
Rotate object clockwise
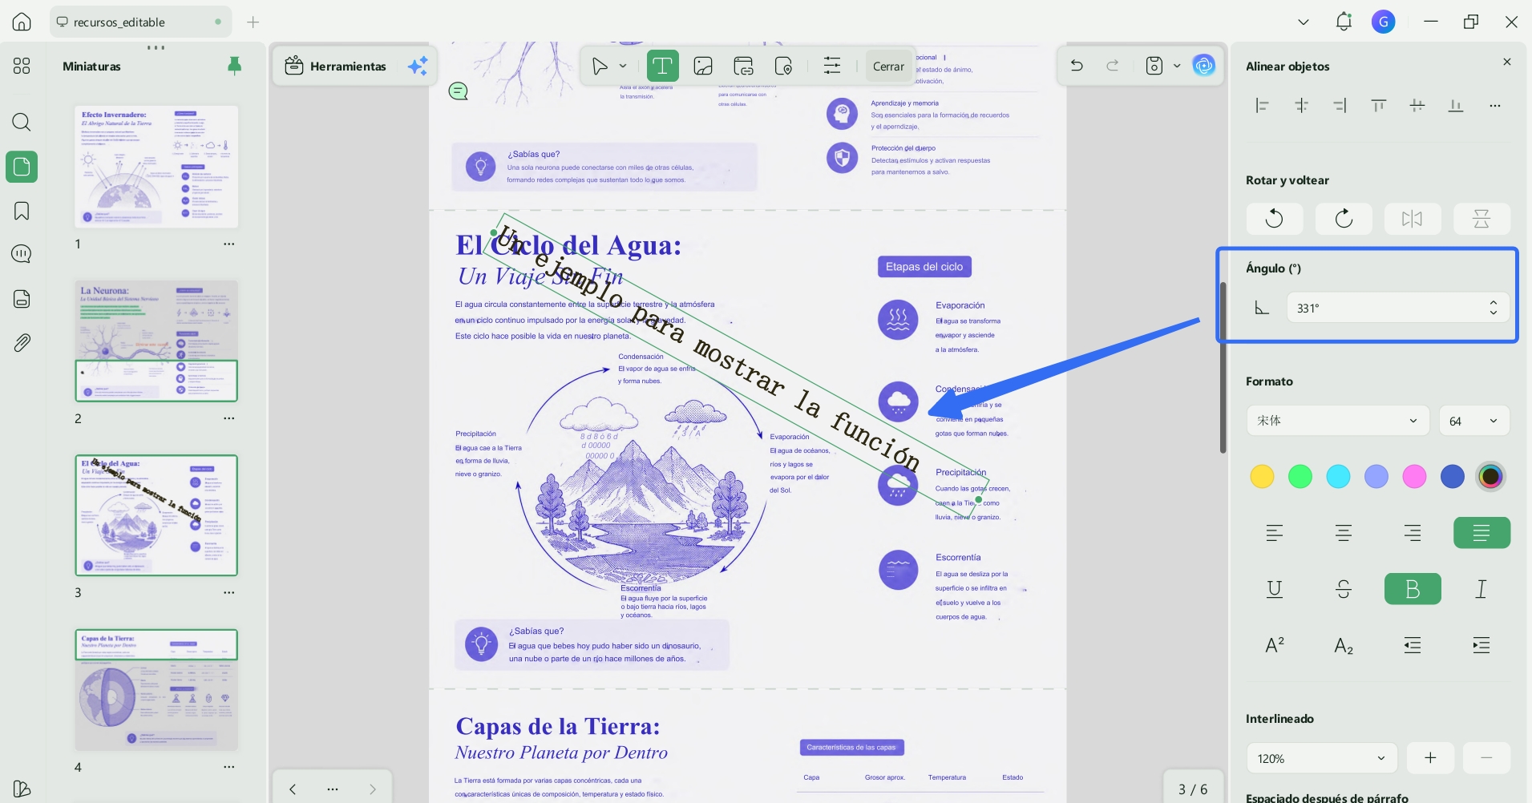click(x=1344, y=218)
